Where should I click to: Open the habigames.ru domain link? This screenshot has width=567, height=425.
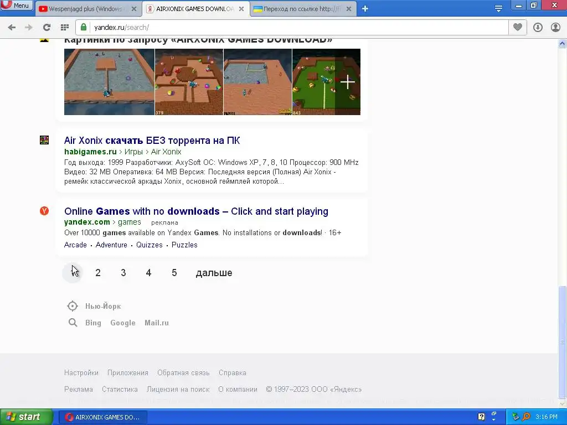[90, 152]
